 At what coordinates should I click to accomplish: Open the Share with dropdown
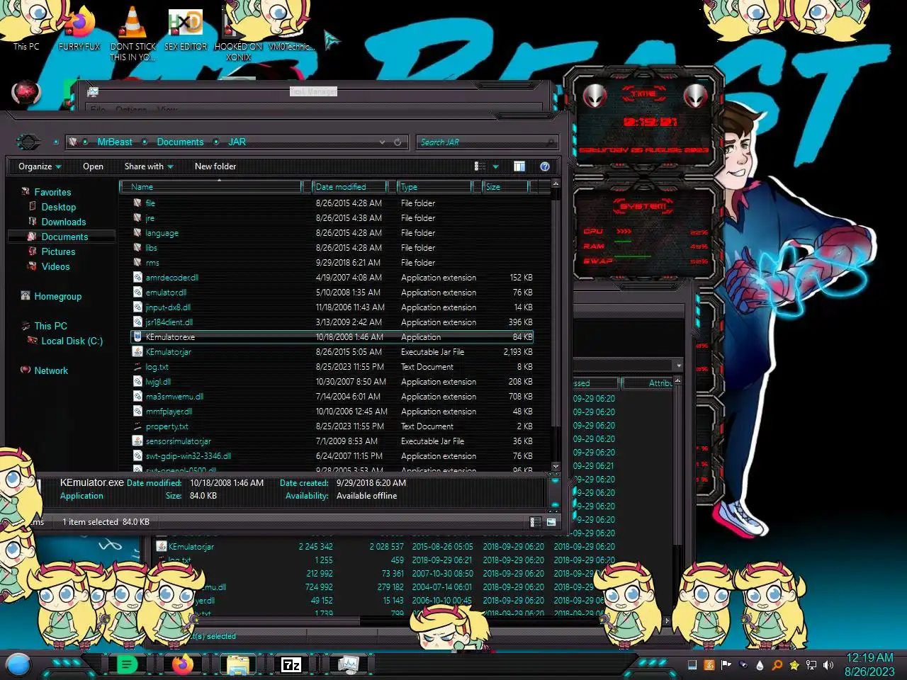click(x=149, y=166)
